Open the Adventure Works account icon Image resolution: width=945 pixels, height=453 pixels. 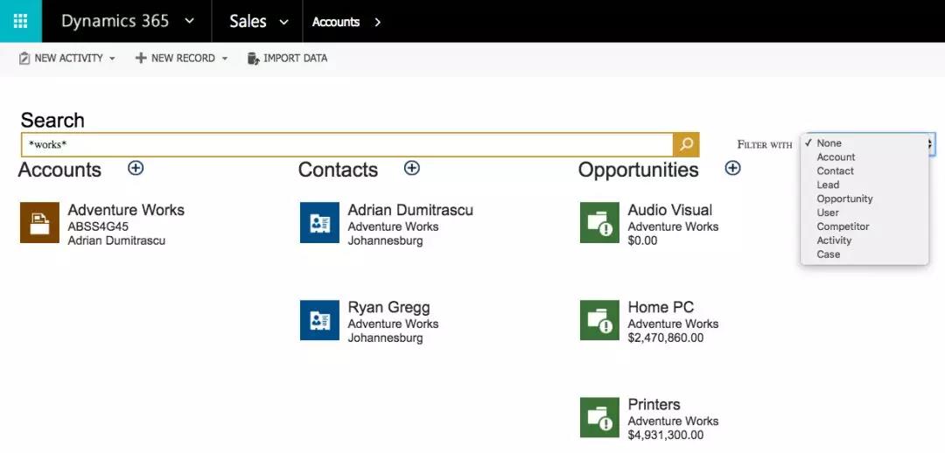(39, 223)
